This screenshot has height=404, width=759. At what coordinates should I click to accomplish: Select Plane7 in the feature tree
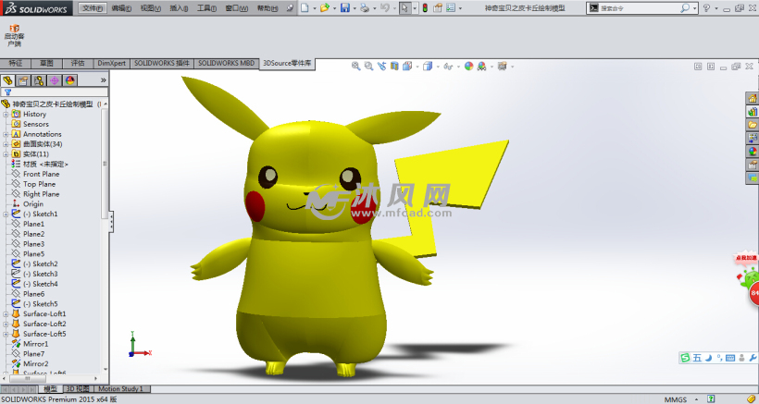pos(33,354)
